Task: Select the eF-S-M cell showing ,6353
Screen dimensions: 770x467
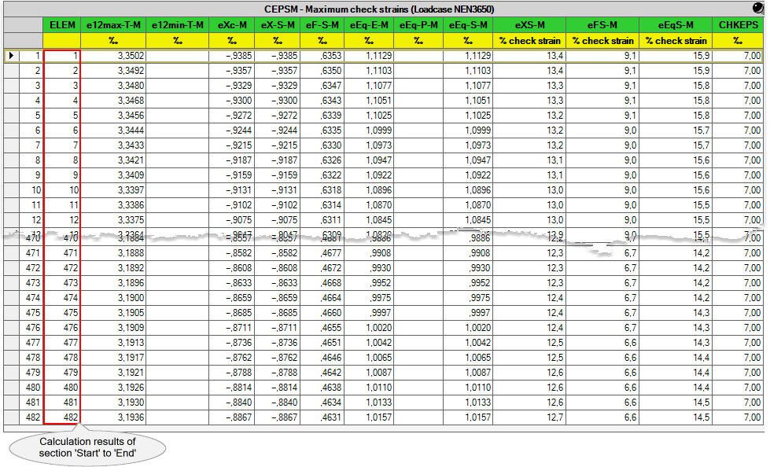Action: [x=322, y=56]
